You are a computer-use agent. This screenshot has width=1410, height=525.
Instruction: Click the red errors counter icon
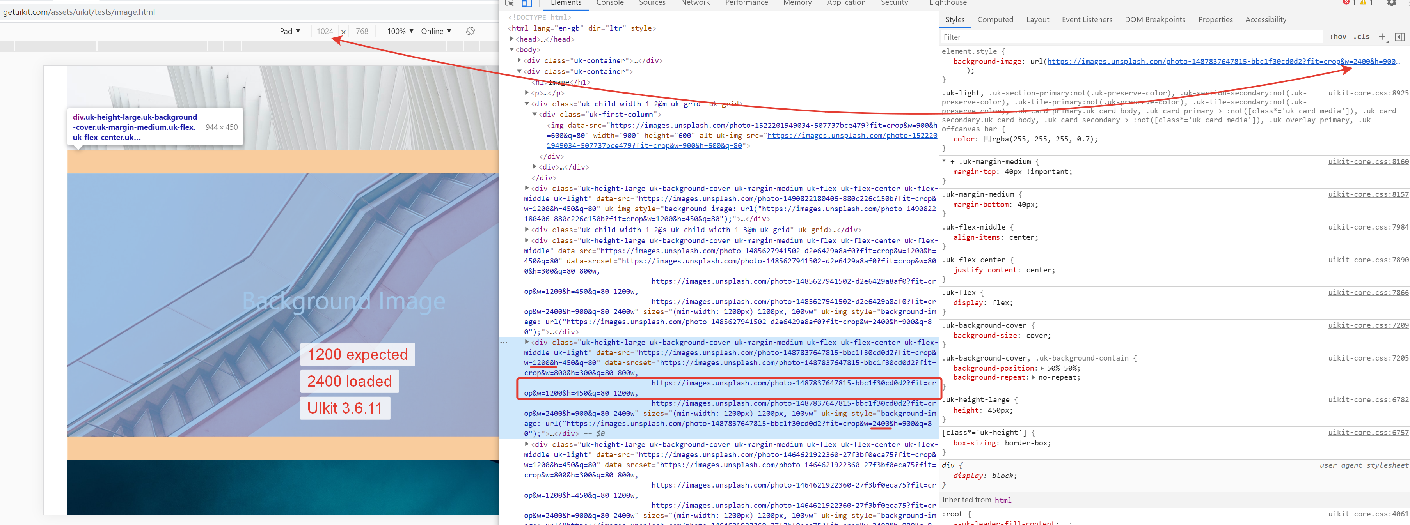1346,2
